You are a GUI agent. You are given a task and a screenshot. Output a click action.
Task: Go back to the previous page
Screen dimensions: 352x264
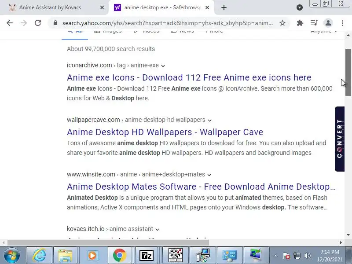coord(10,23)
